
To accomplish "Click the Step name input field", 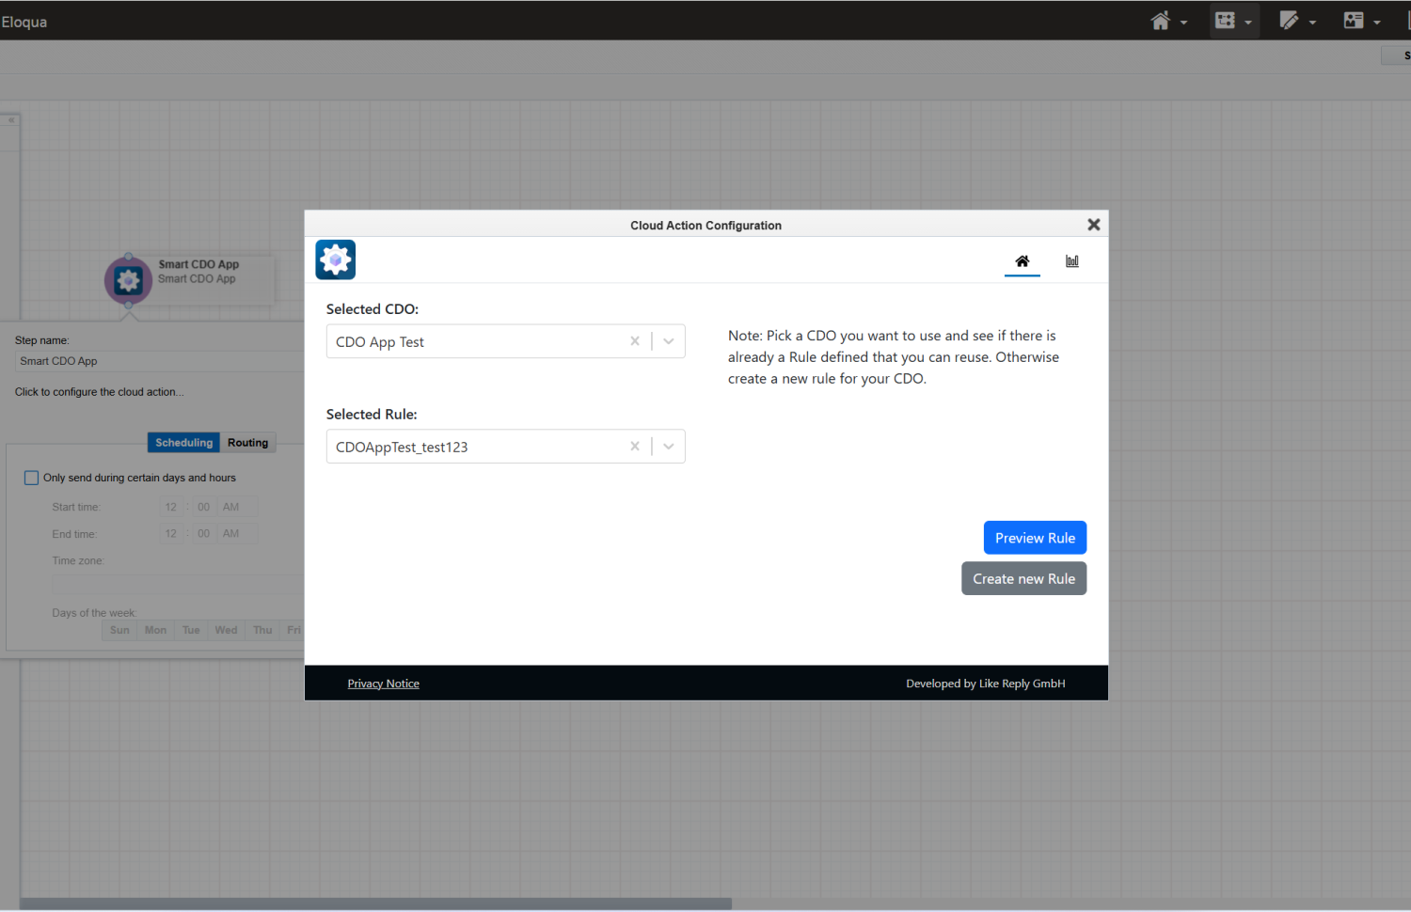I will click(158, 361).
